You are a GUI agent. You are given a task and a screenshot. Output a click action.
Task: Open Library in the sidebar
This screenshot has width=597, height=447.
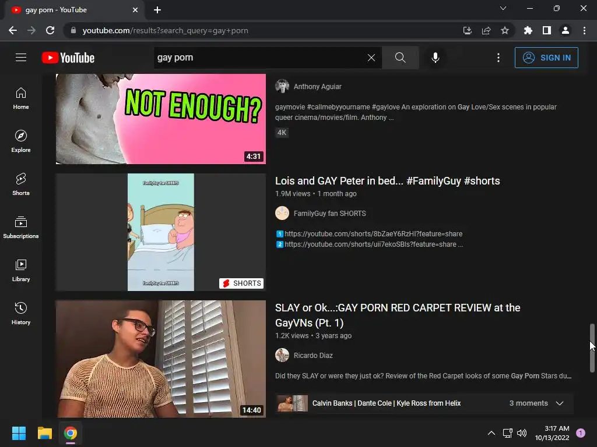21,270
